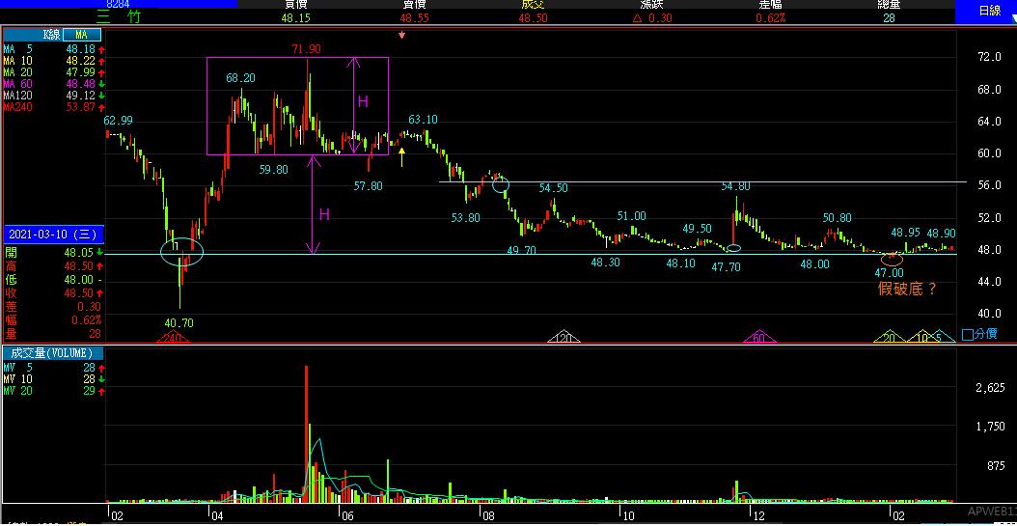Click the magenta 60-day MA triangle marker
The image size is (1017, 526).
[759, 337]
